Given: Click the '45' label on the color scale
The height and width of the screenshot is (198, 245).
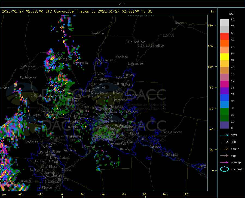Looking at the screenshot, I should click(x=232, y=74).
